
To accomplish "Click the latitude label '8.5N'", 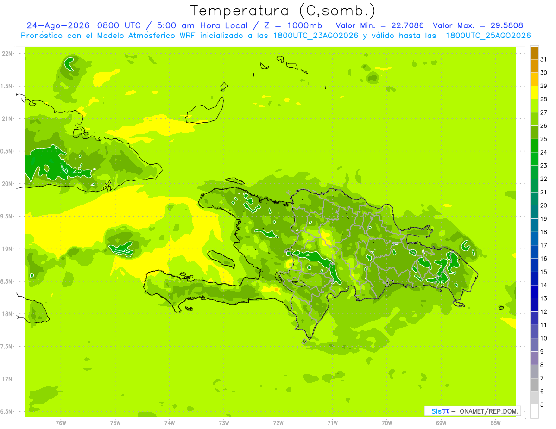I will tap(7, 282).
